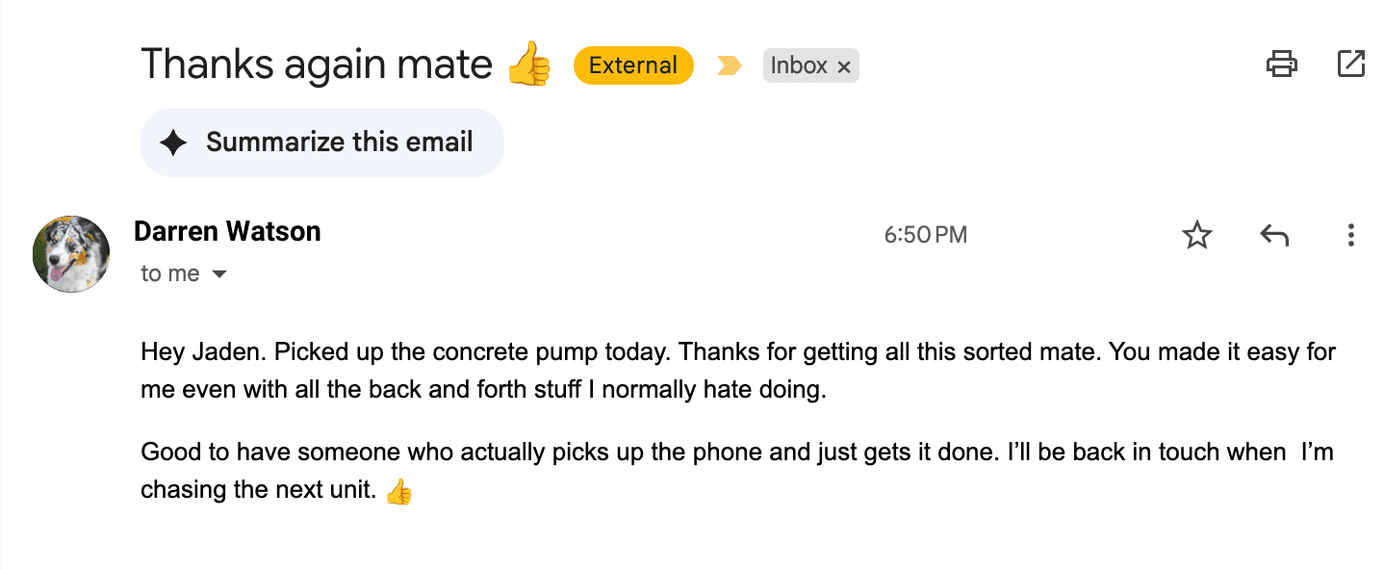Screen dimensions: 1384x570
Task: Click the 6:50 PM timestamp
Action: click(x=926, y=235)
